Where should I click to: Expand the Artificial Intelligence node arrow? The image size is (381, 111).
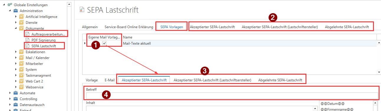coord(16,16)
